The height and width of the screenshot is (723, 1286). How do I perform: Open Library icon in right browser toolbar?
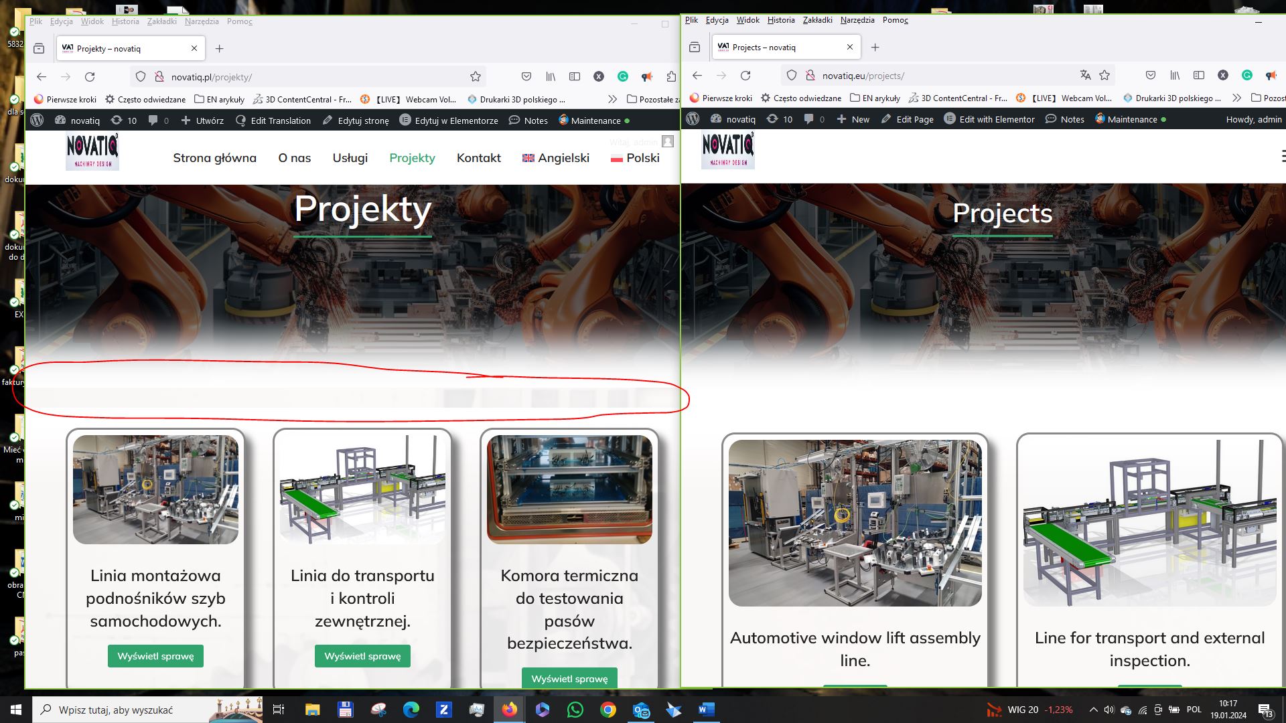coord(1175,76)
